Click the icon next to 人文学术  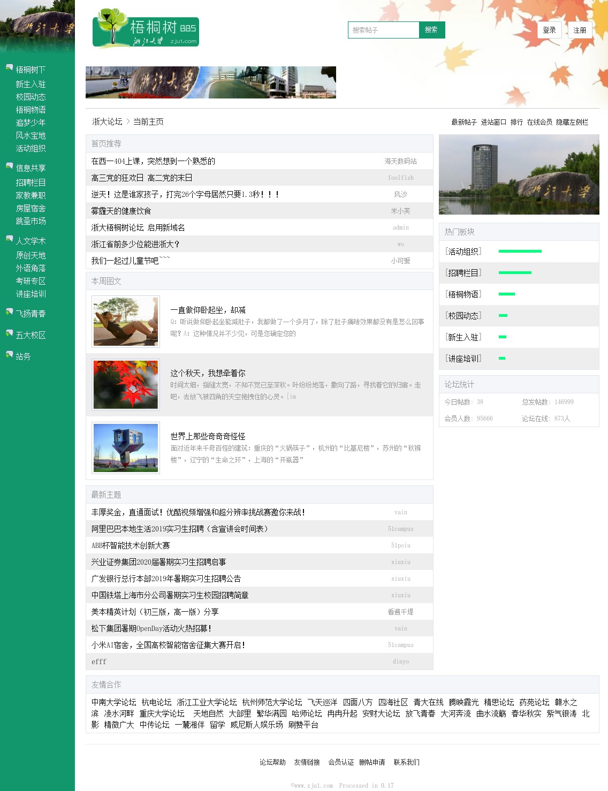pos(9,239)
